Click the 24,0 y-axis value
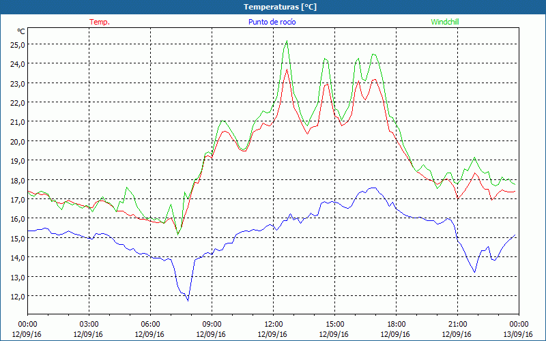 pyautogui.click(x=18, y=64)
